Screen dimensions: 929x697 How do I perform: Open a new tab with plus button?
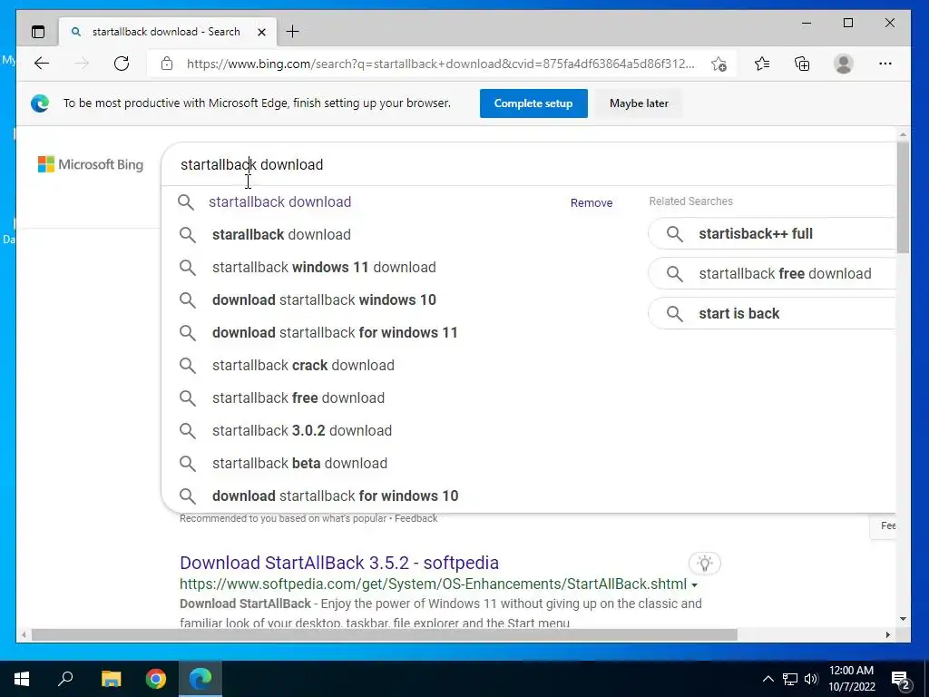pyautogui.click(x=293, y=32)
